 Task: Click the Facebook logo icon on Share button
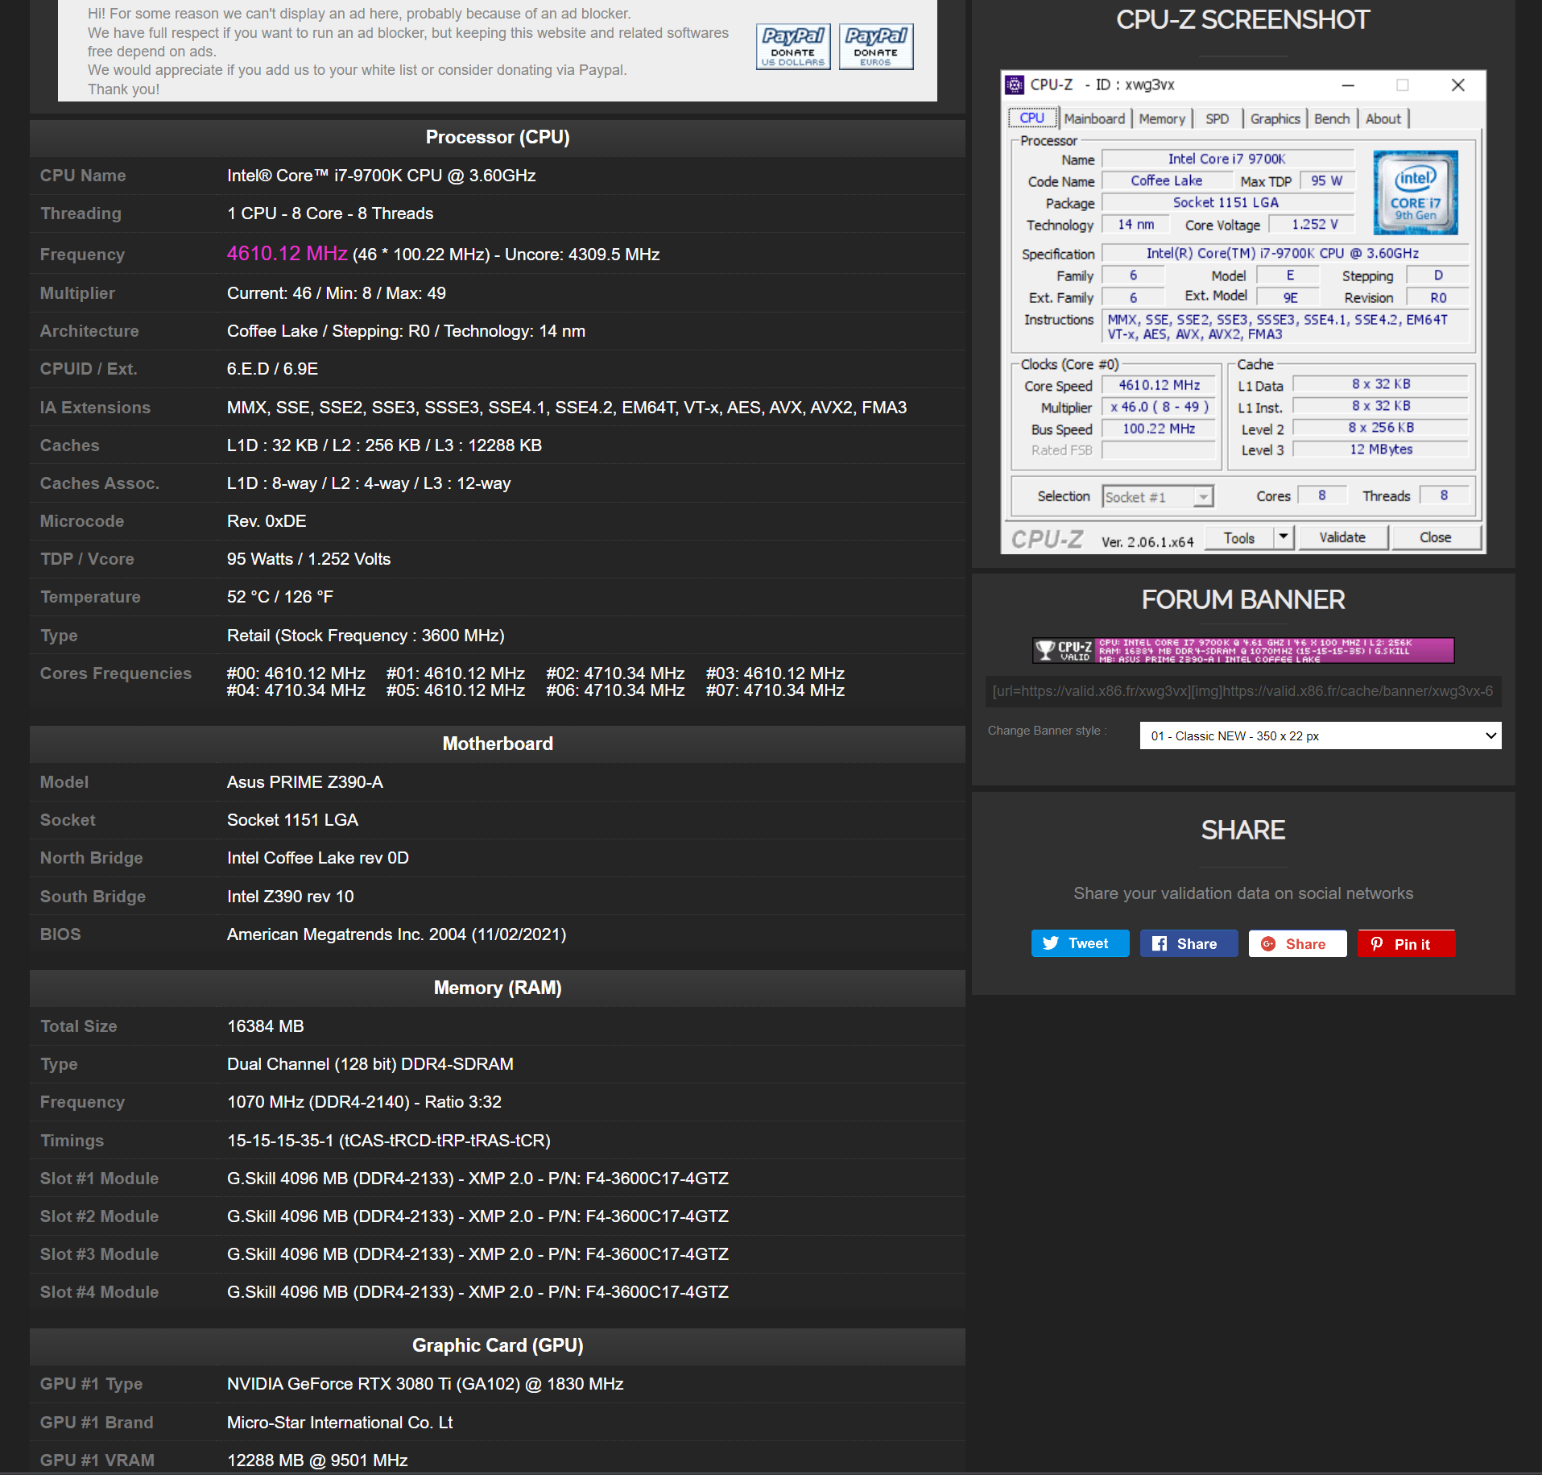click(x=1160, y=943)
